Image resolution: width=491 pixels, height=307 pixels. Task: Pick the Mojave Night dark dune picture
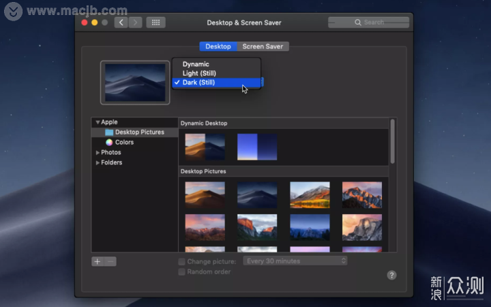(x=257, y=195)
